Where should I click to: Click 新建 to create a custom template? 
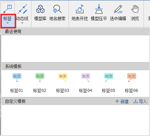pos(122,101)
